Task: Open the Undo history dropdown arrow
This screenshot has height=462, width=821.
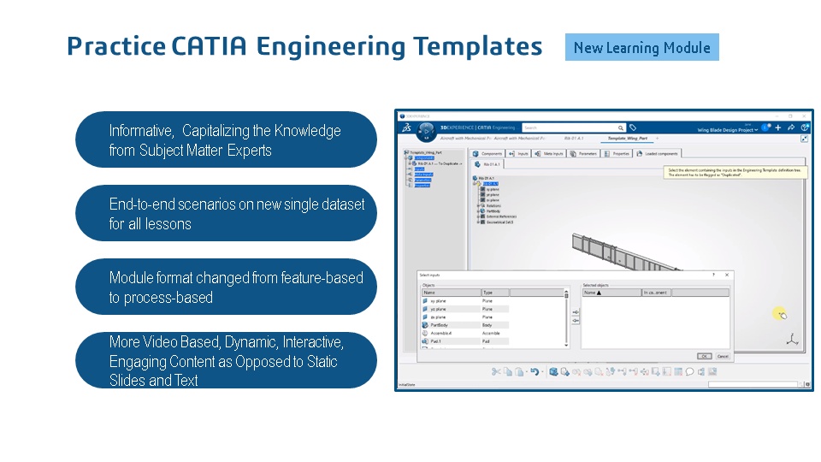Action: (542, 372)
